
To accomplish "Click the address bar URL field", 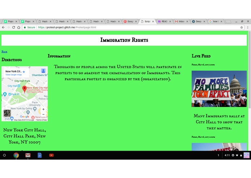I will coord(133,27).
